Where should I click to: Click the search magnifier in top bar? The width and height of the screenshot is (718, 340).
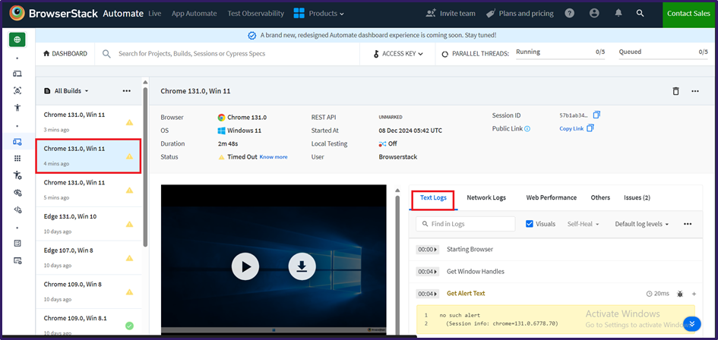(x=641, y=14)
